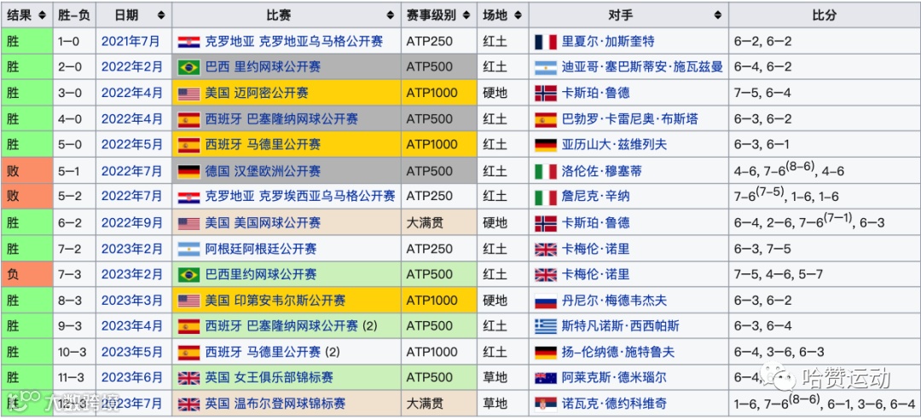
Task: Open the 2021年7月 date link
Action: pyautogui.click(x=130, y=41)
